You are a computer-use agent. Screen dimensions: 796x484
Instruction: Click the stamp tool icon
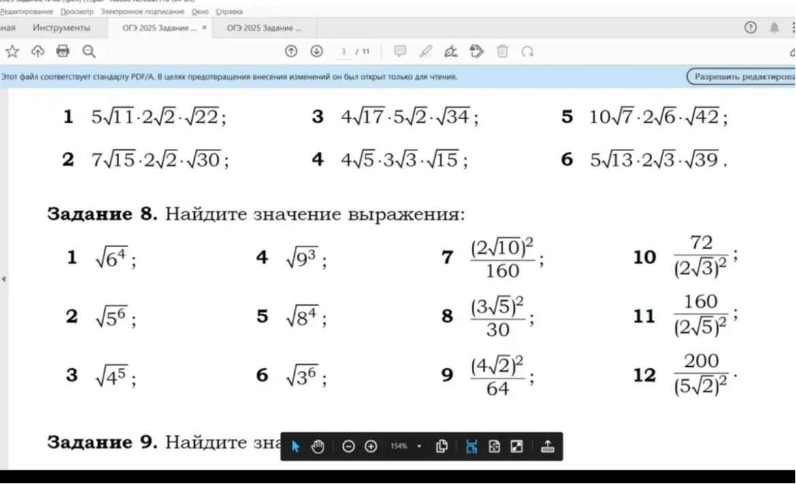477,51
